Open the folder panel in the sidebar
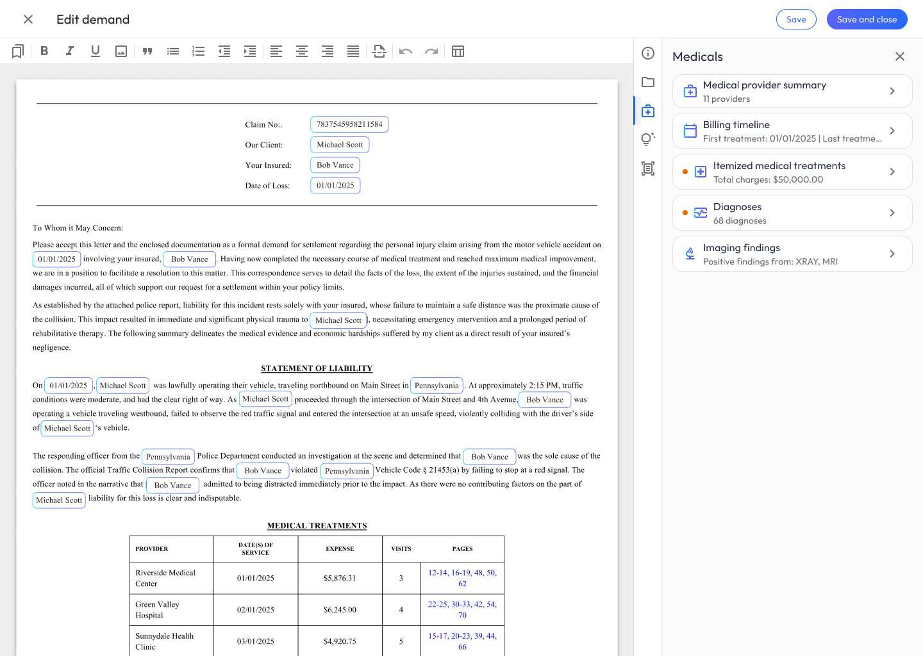This screenshot has height=656, width=923. 648,82
